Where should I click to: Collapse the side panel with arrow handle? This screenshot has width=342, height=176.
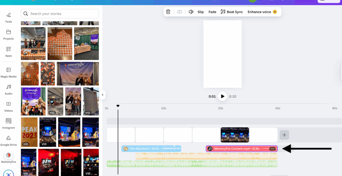click(x=102, y=95)
